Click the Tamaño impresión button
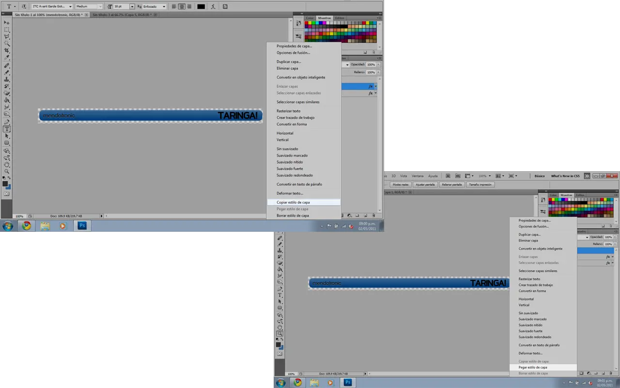 [480, 185]
